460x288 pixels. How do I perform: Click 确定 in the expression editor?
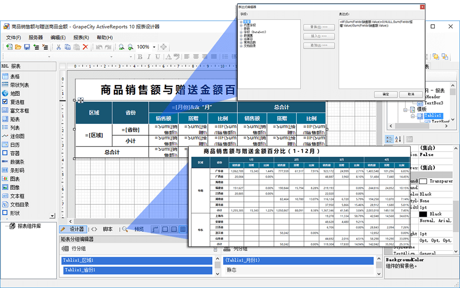point(386,94)
